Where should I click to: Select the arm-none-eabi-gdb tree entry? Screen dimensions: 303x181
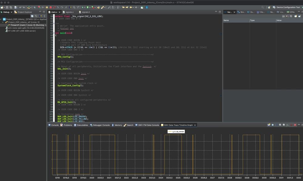[25, 28]
